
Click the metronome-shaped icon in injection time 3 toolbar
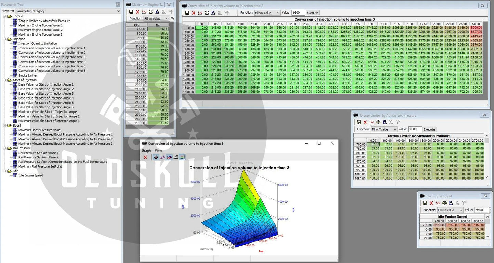(x=213, y=13)
